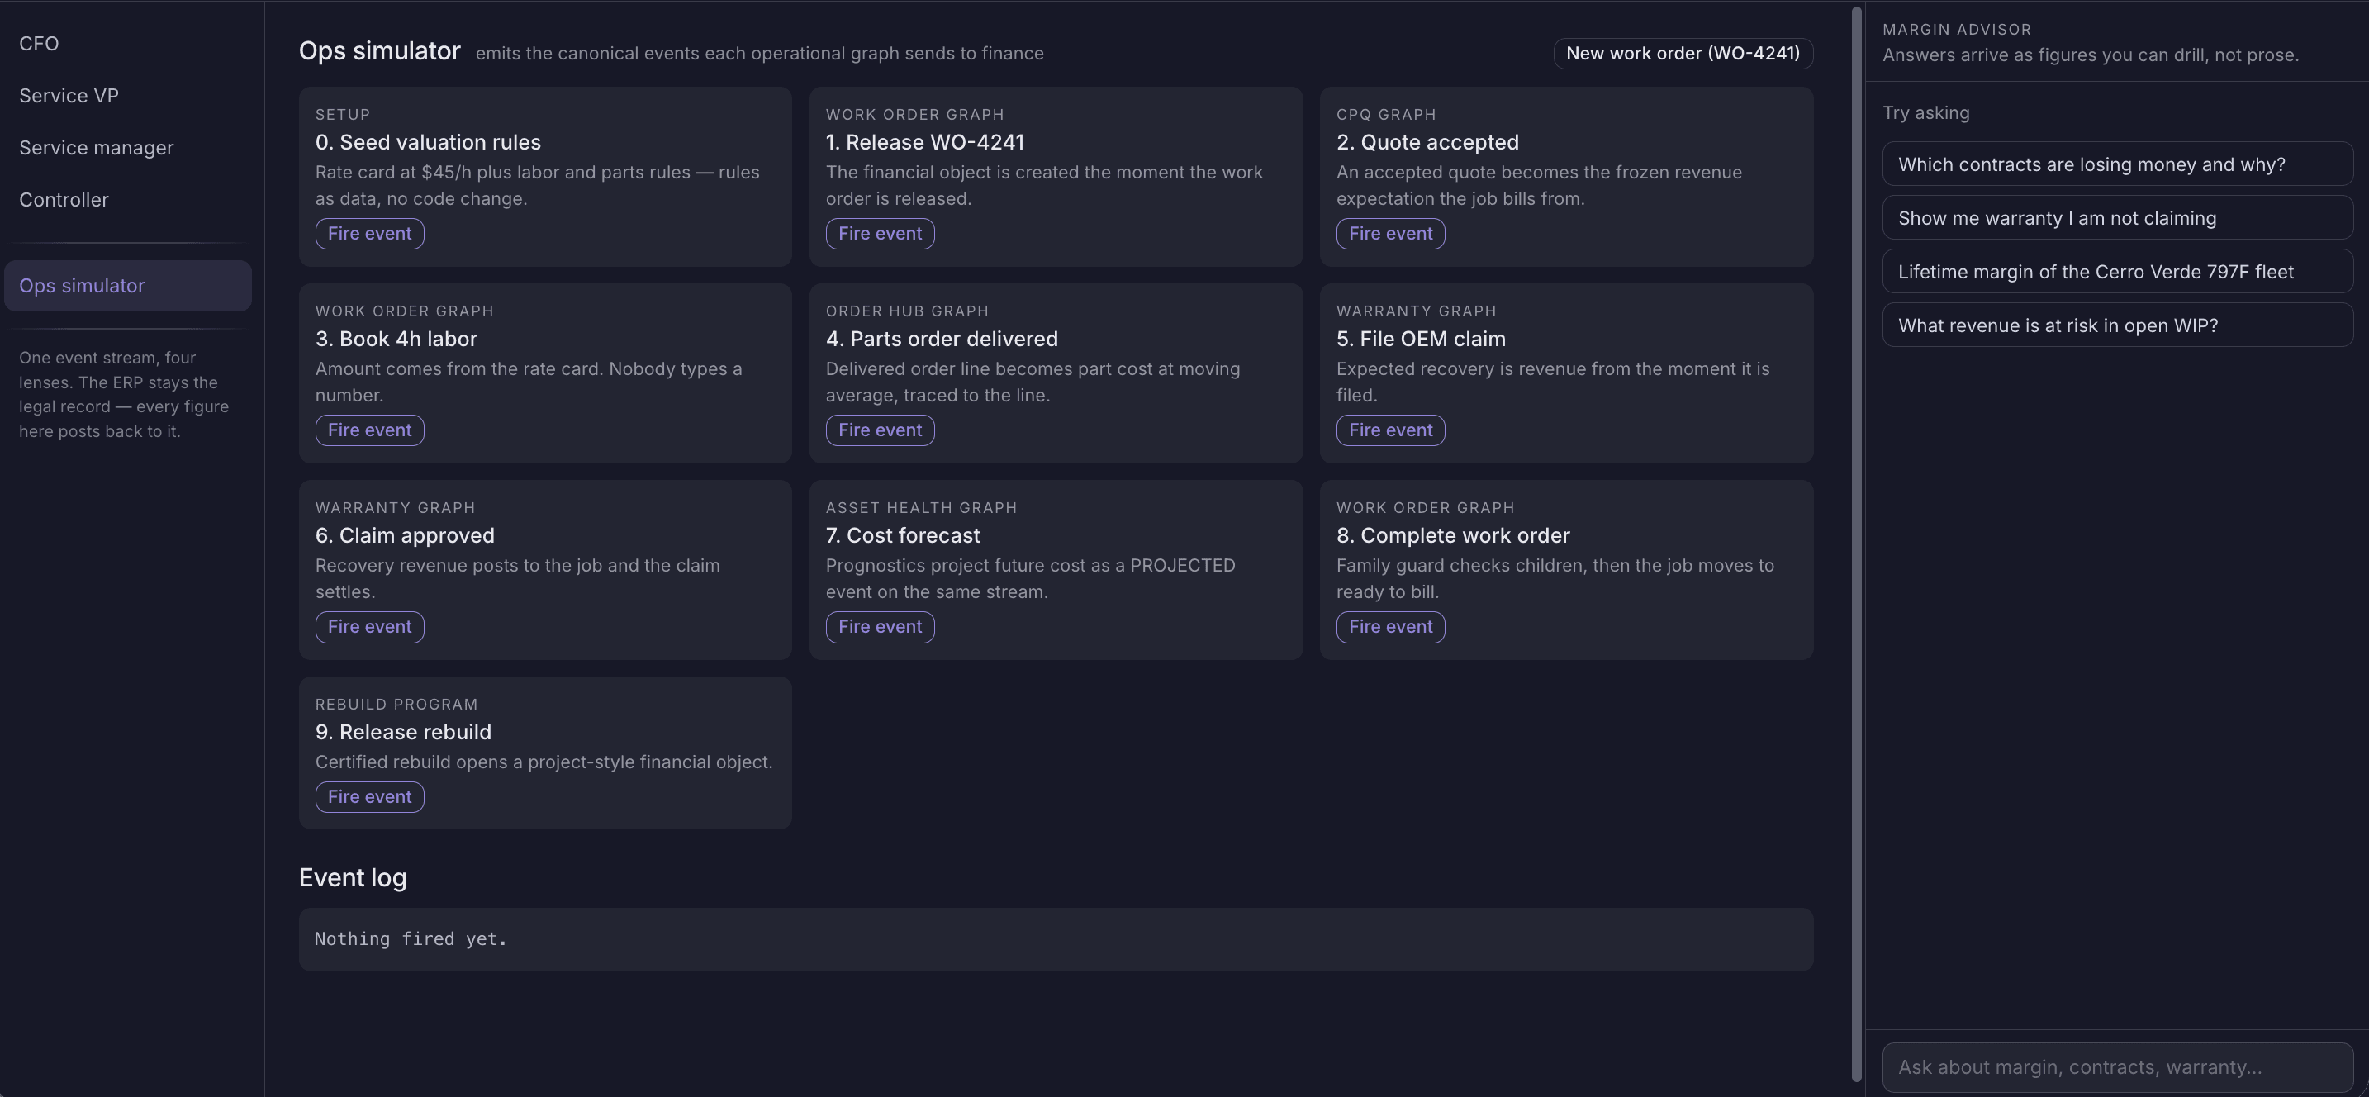
Task: Click the '3. Book 4h labor' title
Action: (396, 340)
